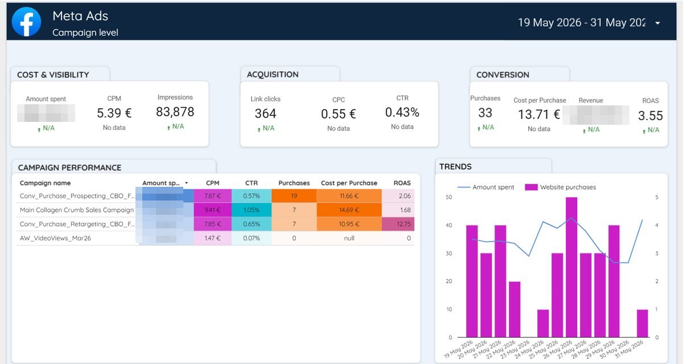Screen dimensions: 683x364
Task: Click the 2.06 ROAS cell
Action: 398,196
